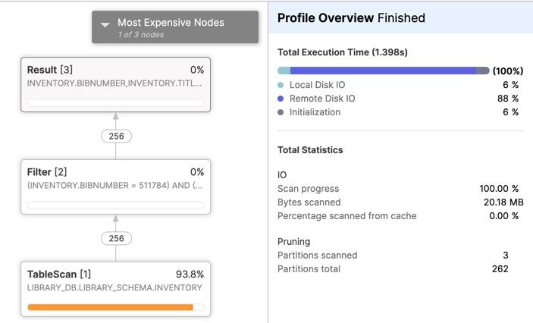The height and width of the screenshot is (323, 533).
Task: Select the Result [3] node
Action: pyautogui.click(x=115, y=85)
